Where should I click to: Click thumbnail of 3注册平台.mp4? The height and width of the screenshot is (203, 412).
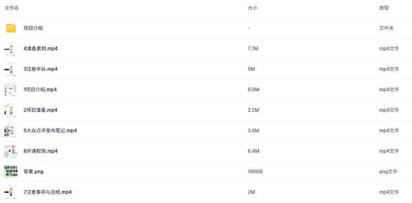point(11,69)
